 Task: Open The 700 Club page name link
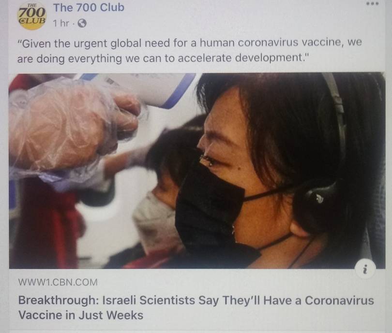point(89,7)
